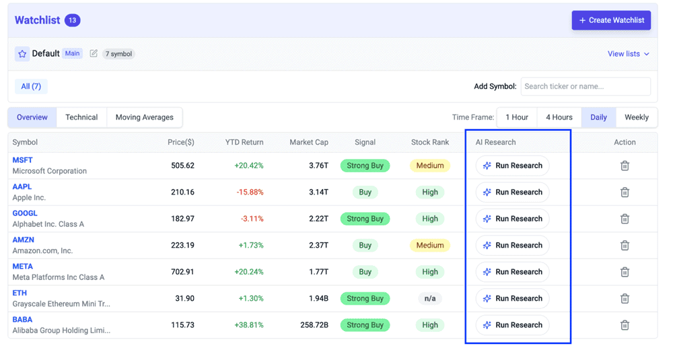Run Research for Microsoft MSFT

[x=512, y=166]
